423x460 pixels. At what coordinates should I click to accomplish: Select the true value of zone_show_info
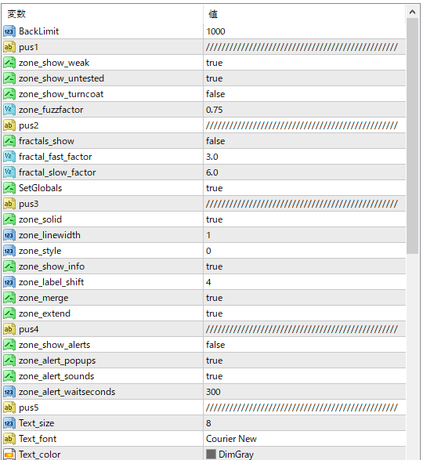pos(214,266)
